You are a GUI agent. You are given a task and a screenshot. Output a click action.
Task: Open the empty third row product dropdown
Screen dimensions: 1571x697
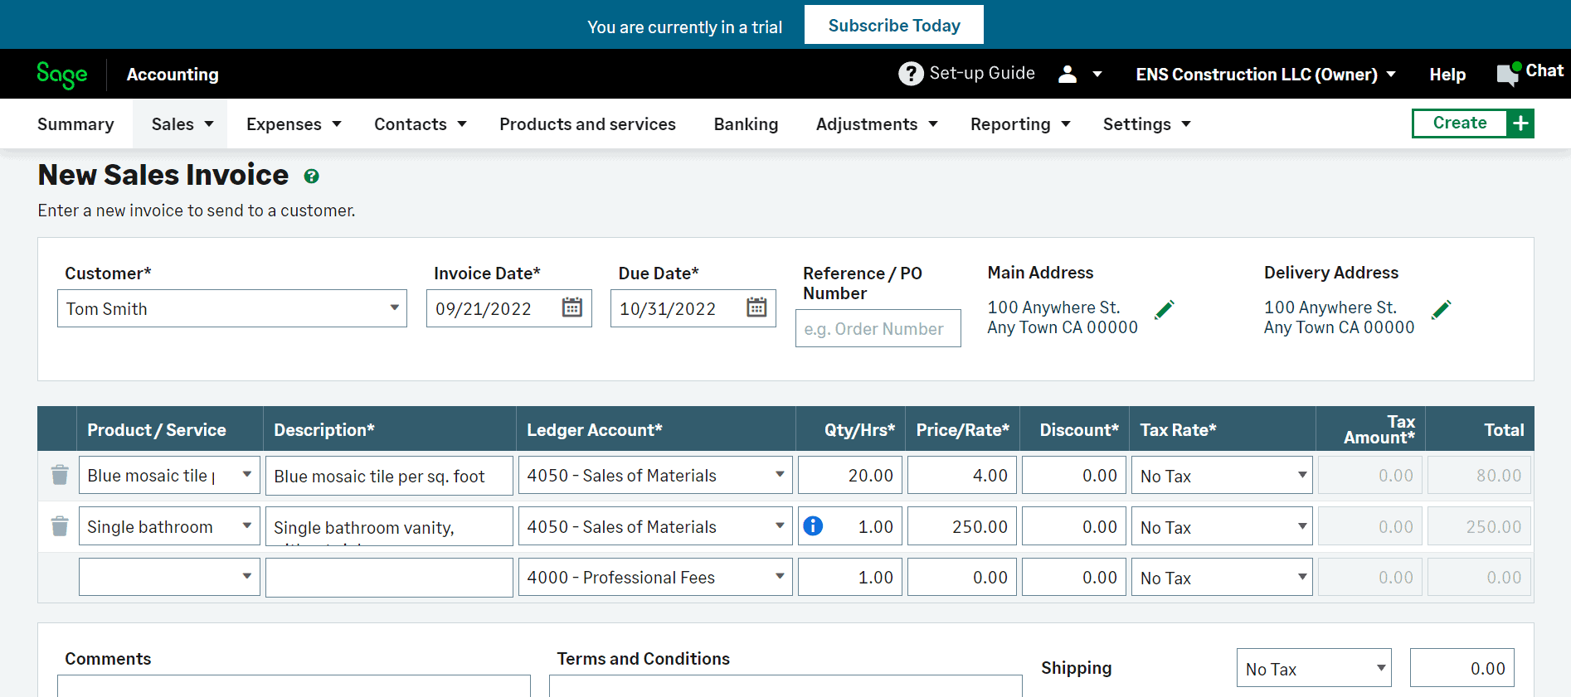(246, 577)
